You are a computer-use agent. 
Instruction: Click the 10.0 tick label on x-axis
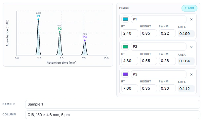click(106, 58)
